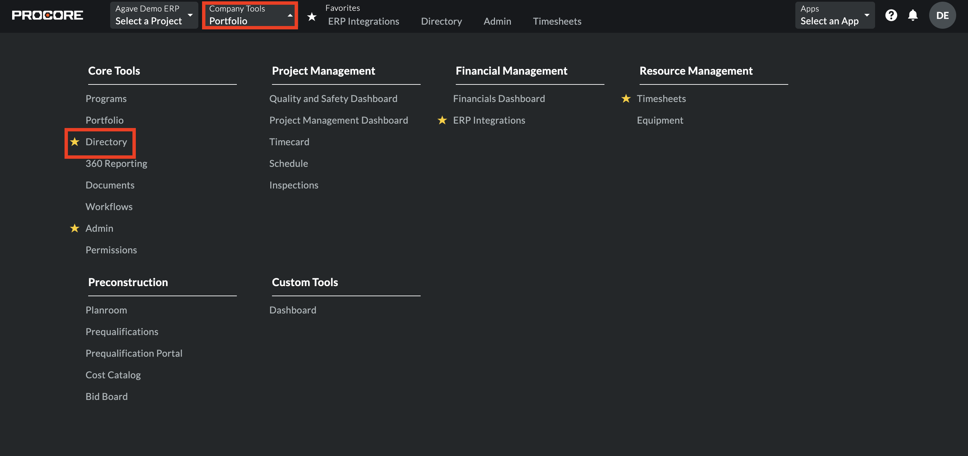Unfavorite Admin via its yellow star

75,228
